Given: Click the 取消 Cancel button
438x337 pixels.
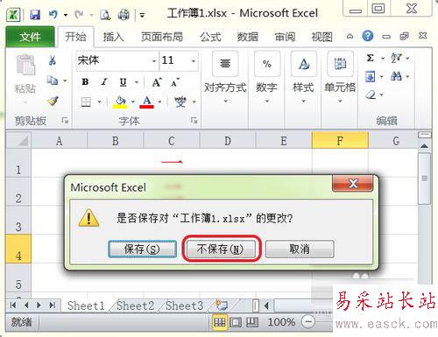Looking at the screenshot, I should coord(300,249).
